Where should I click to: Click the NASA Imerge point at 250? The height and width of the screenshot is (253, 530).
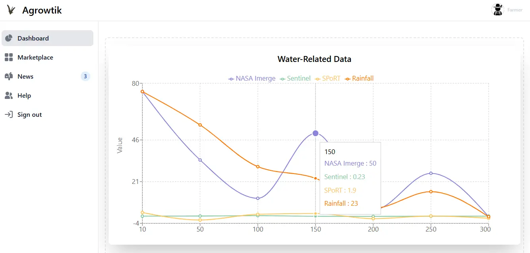point(431,173)
